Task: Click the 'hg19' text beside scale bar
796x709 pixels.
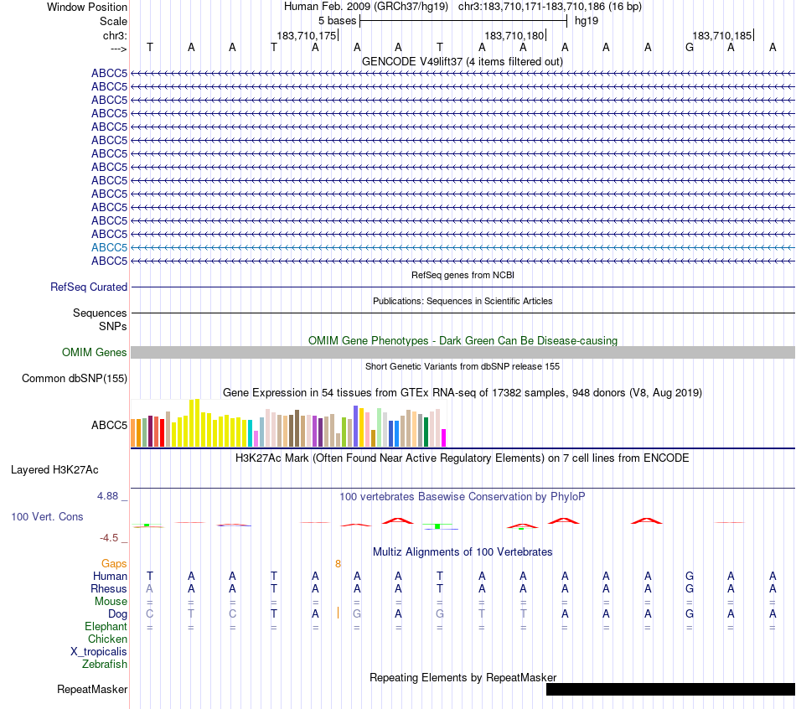Action: (x=587, y=21)
